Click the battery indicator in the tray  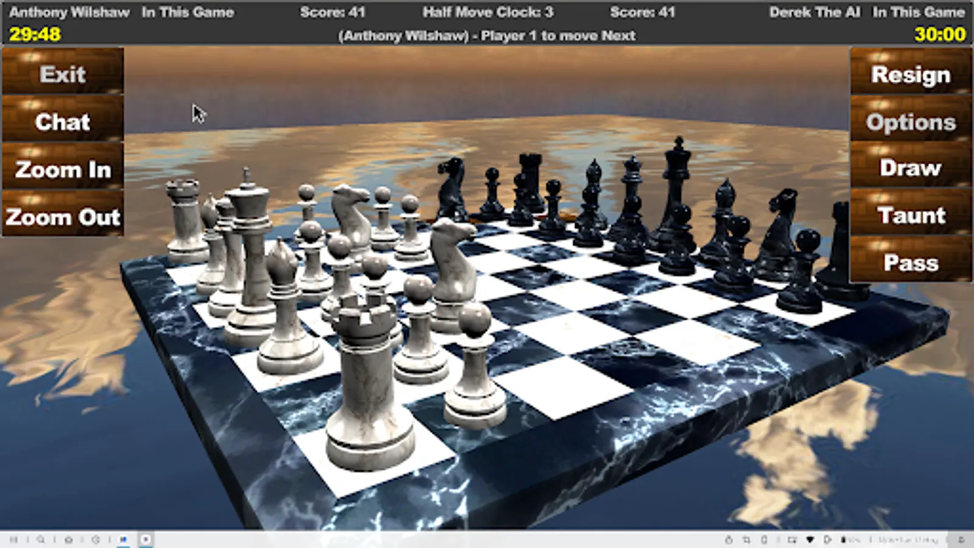(x=850, y=539)
